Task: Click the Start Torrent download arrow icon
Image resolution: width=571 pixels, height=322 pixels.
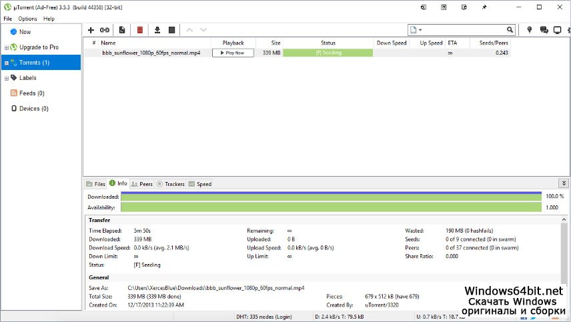Action: [x=157, y=30]
